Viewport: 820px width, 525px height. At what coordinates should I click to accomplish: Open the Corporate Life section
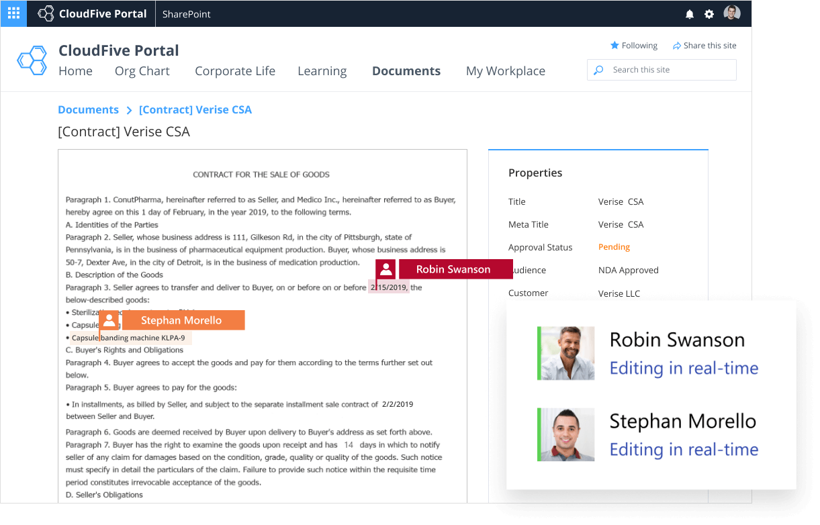[x=235, y=71]
